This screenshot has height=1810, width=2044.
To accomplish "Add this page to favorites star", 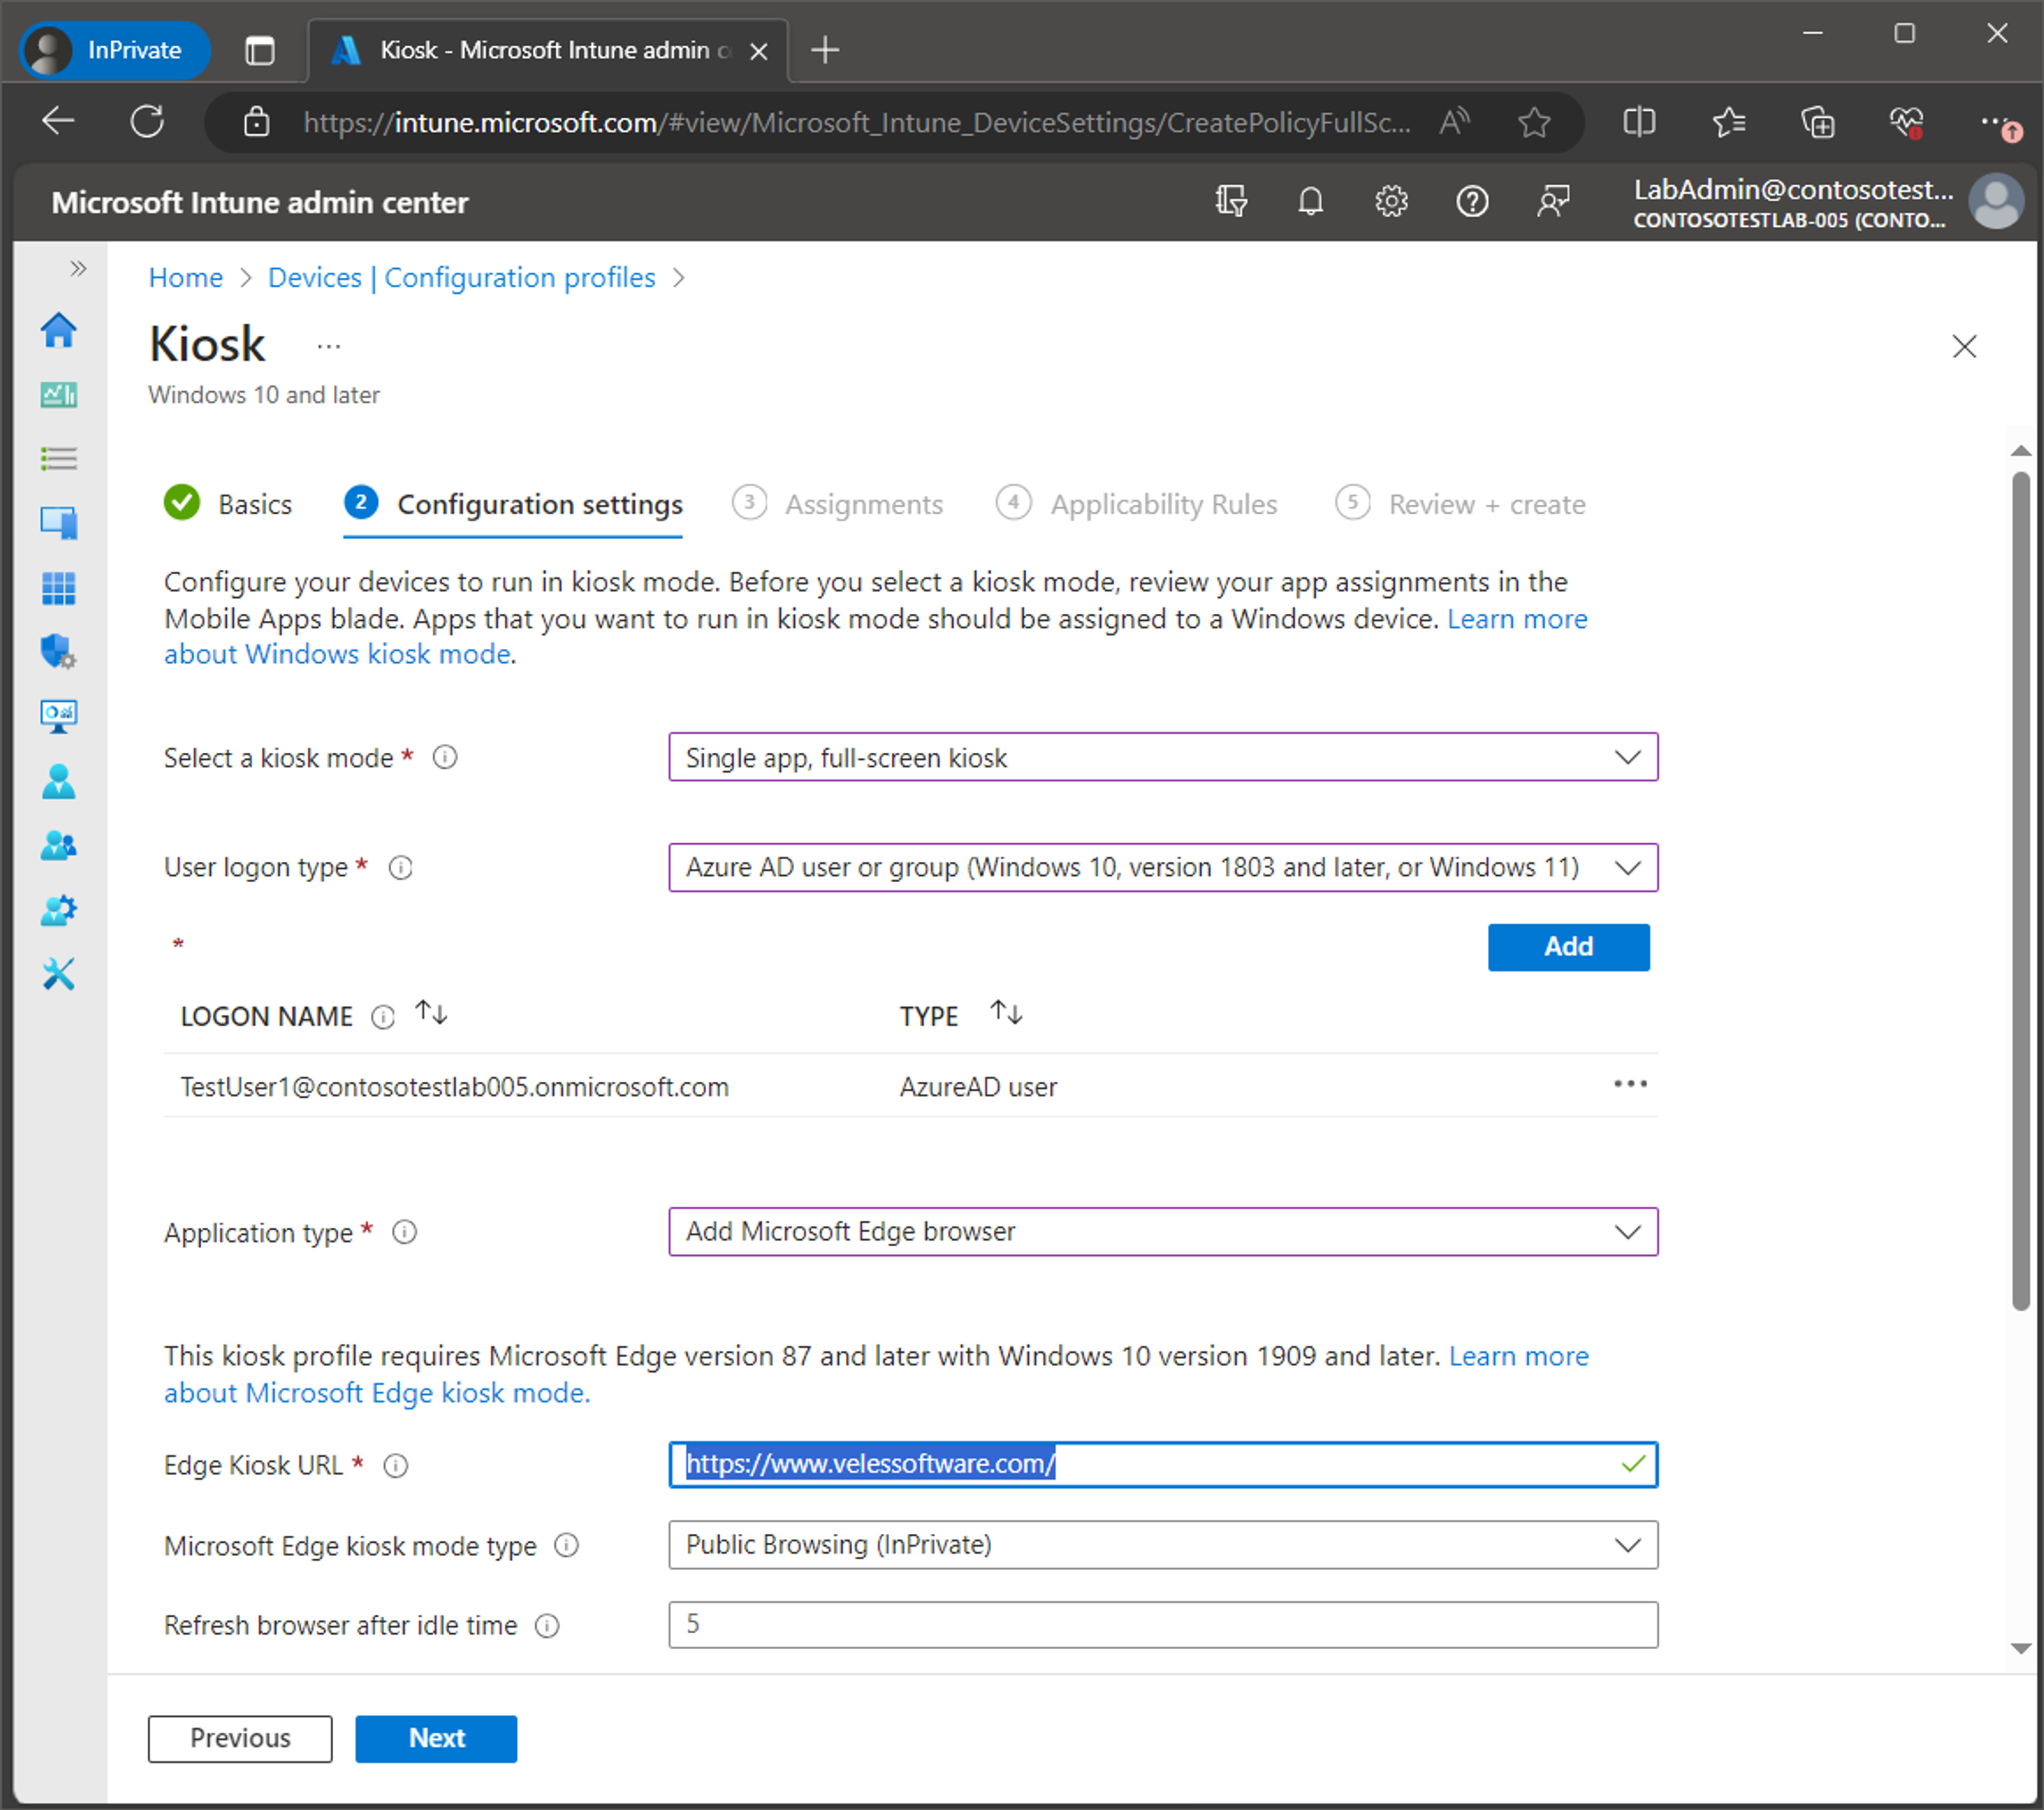I will pos(1534,122).
